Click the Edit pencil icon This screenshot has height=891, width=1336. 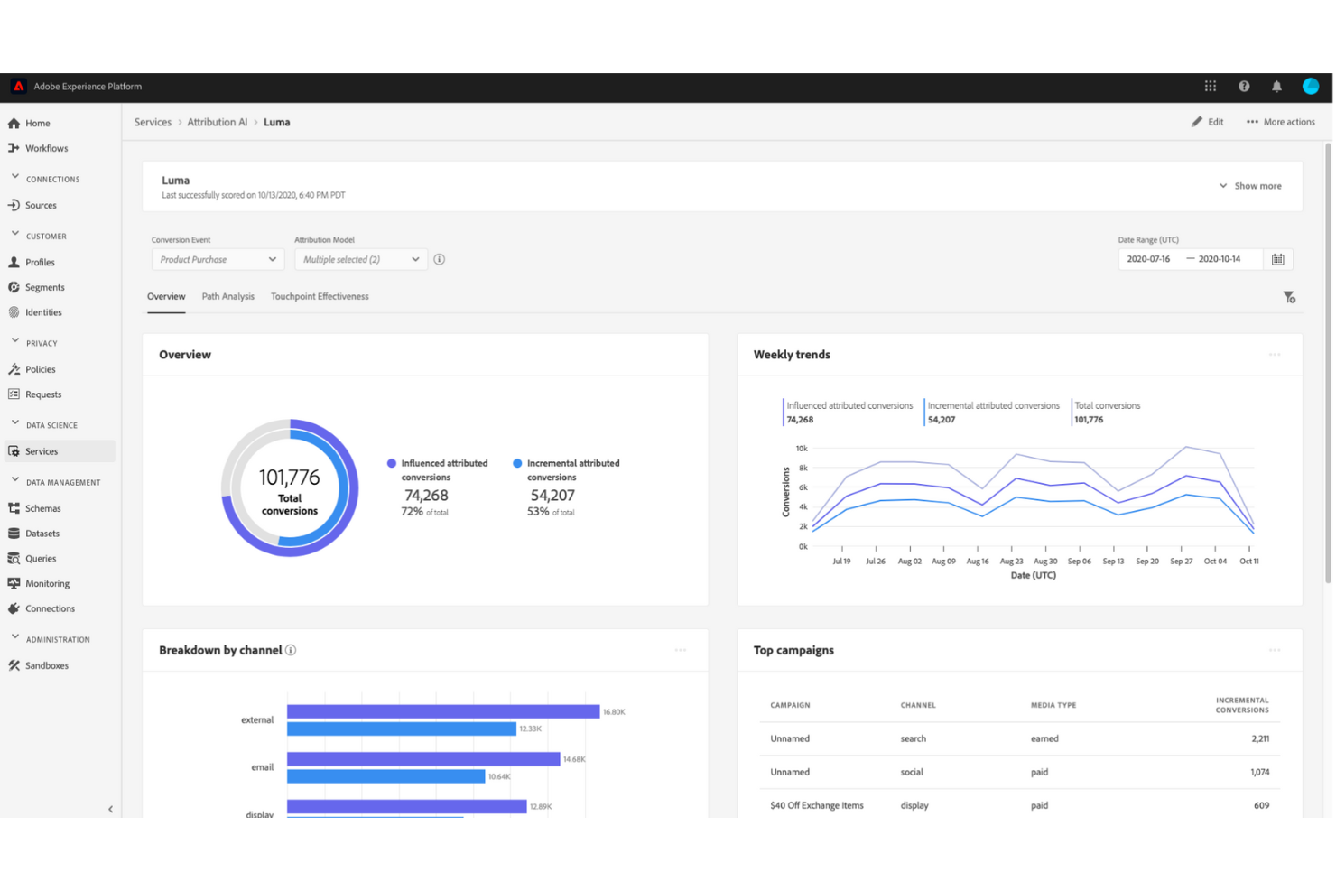[x=1197, y=122]
